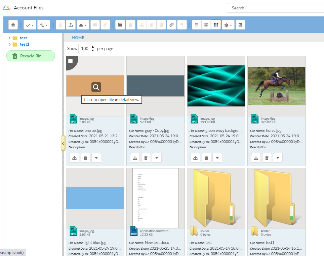The height and width of the screenshot is (257, 324).
Task: Download the gray - Copy.jpg file
Action: [x=135, y=158]
